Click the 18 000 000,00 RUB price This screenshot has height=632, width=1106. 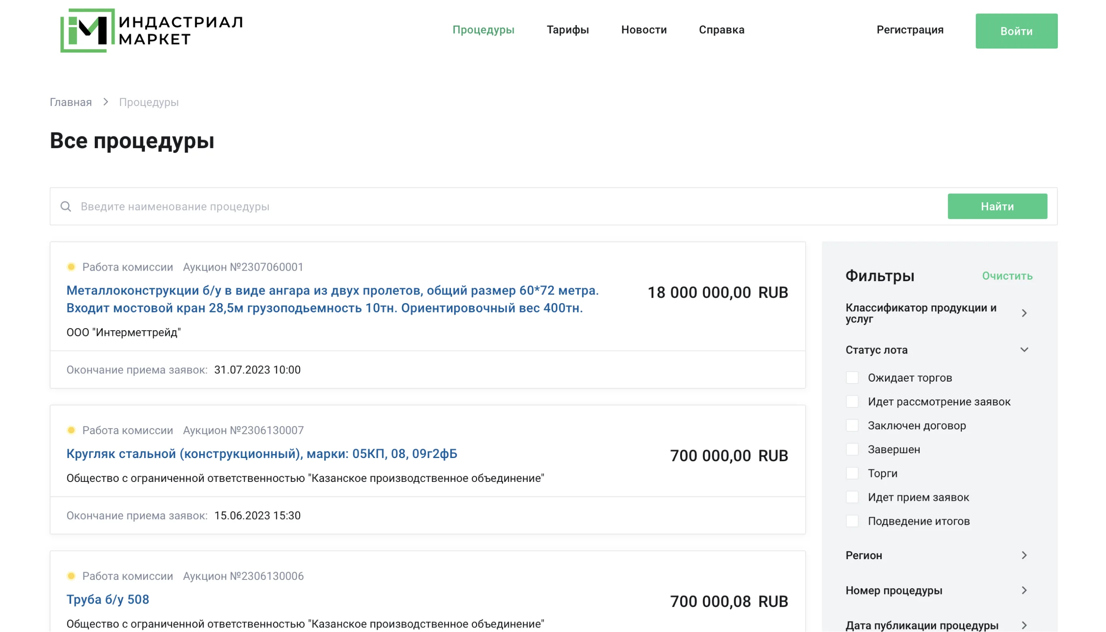[717, 293]
